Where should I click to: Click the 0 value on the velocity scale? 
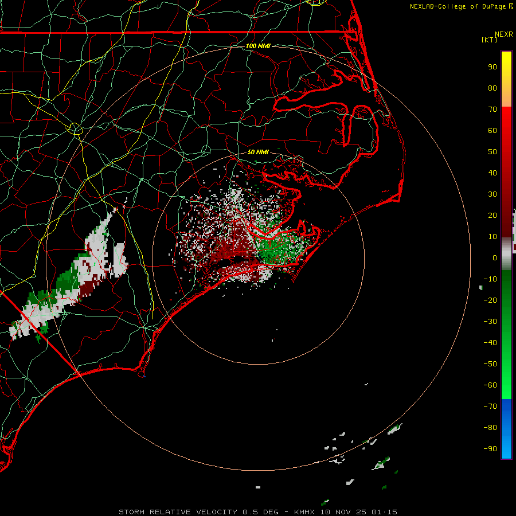(495, 258)
